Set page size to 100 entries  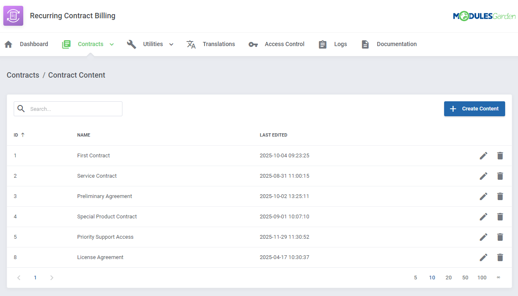point(482,277)
